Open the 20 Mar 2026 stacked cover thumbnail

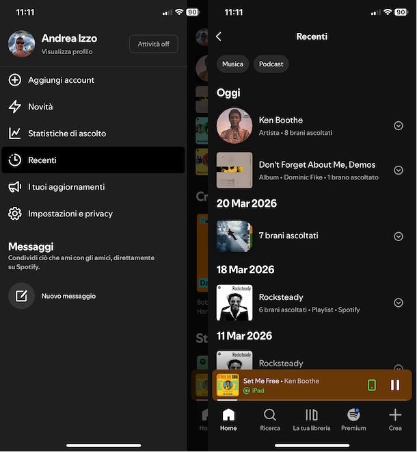coord(234,236)
